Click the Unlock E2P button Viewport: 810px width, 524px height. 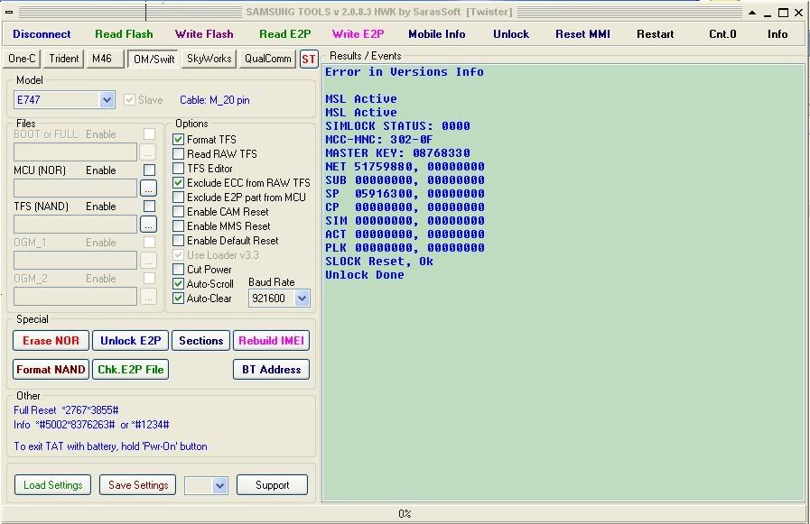tap(130, 340)
